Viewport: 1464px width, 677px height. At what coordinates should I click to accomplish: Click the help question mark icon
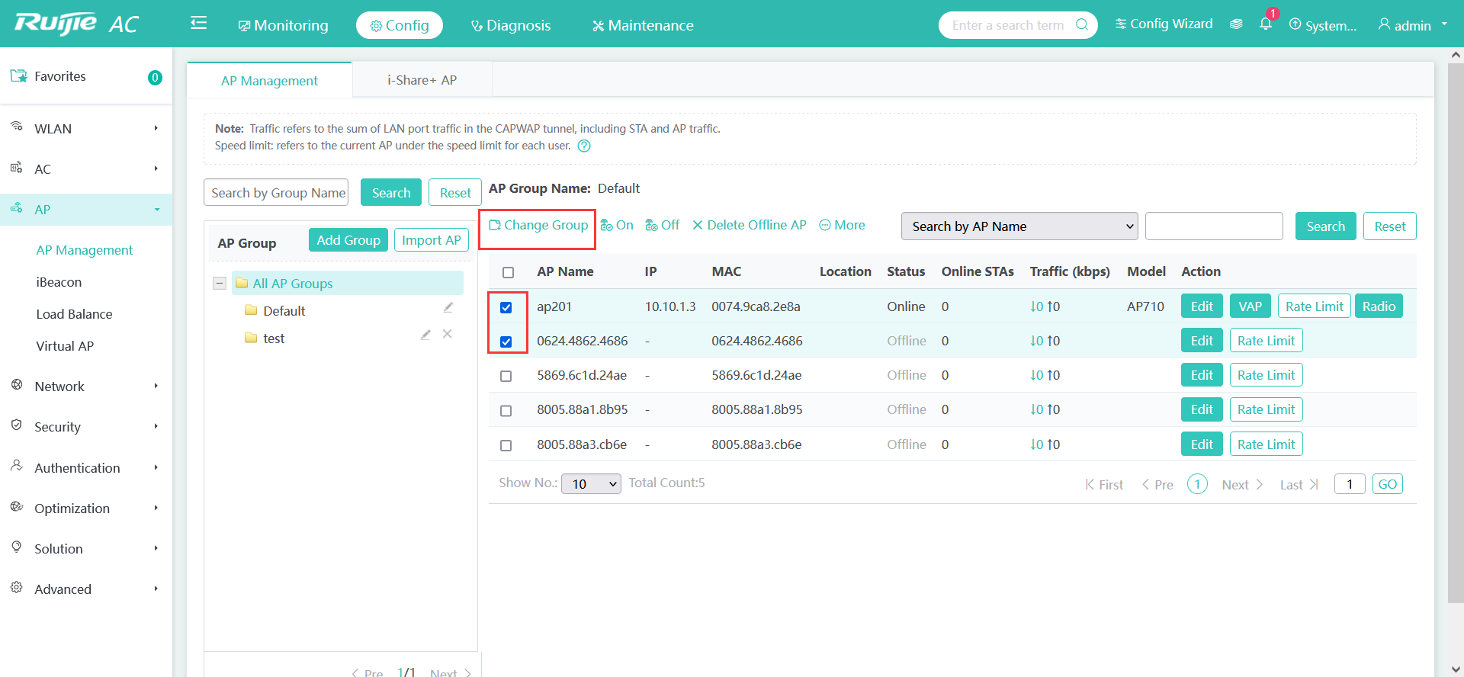coord(584,146)
